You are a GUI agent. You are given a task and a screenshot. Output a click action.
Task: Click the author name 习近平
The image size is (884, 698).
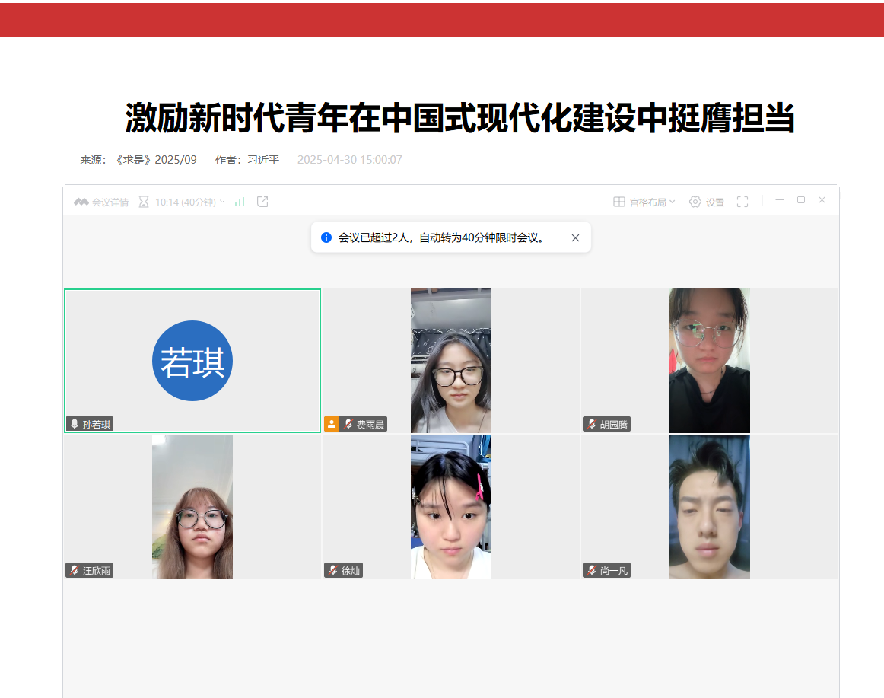(263, 160)
